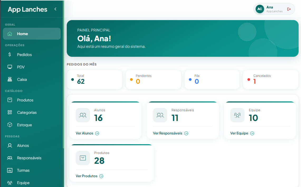Image resolution: width=301 pixels, height=187 pixels.
Task: Click arrow circle beside Ver Equipe
Action: (252, 133)
